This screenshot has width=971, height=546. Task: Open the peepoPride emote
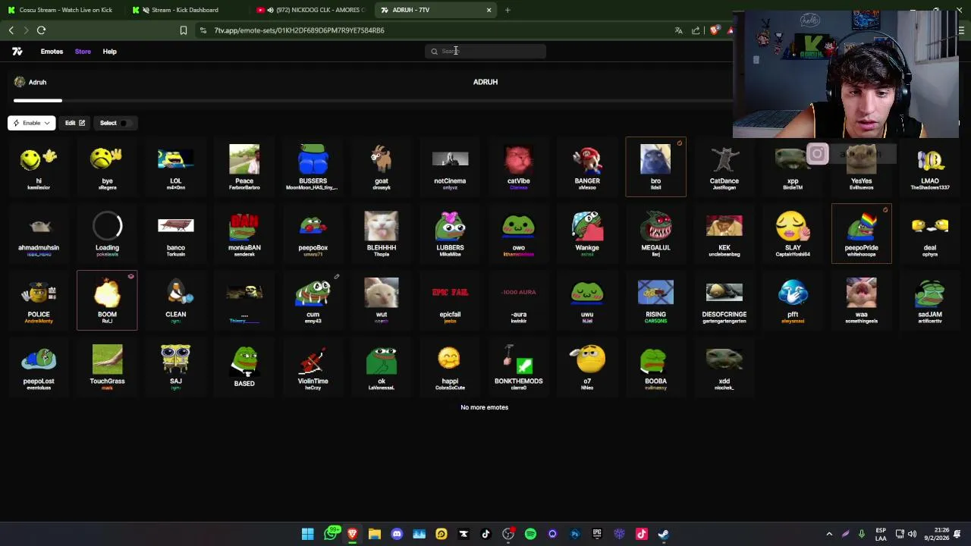862,234
